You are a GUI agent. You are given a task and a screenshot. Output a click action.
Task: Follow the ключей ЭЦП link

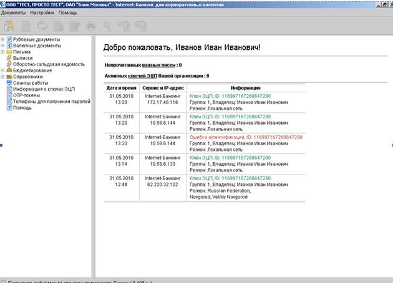143,76
